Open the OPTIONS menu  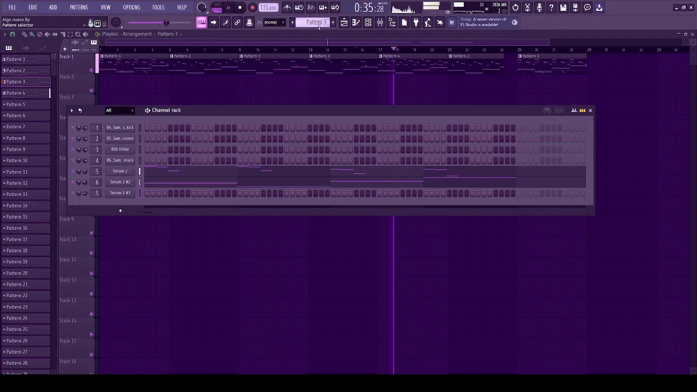(x=132, y=8)
